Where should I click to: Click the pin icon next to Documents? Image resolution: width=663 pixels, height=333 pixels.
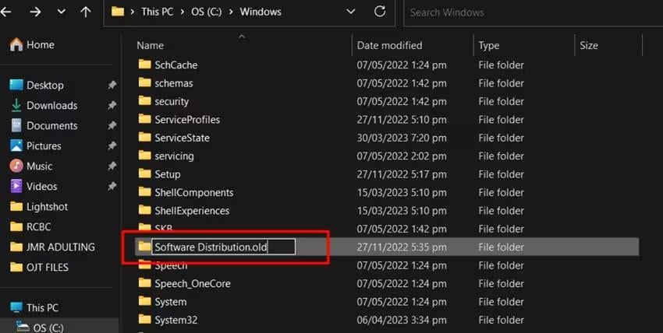pos(112,125)
